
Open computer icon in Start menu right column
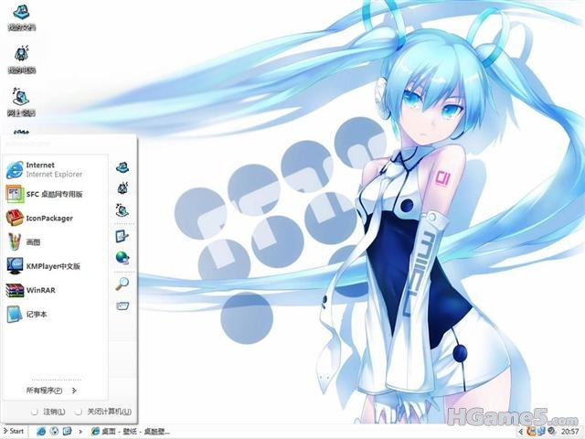tap(122, 188)
